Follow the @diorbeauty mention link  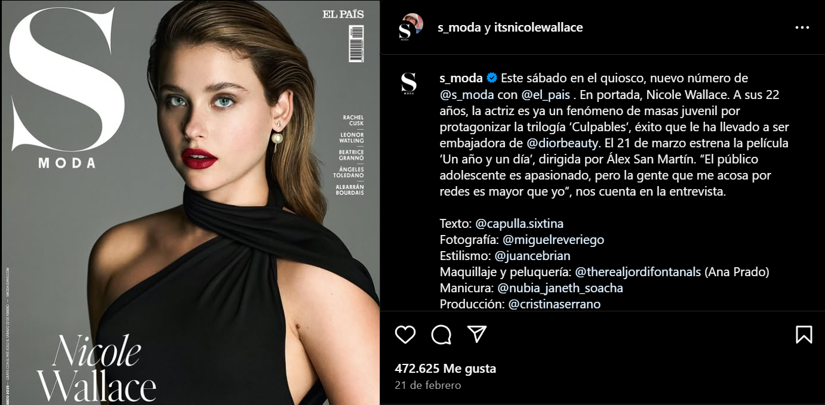[563, 143]
